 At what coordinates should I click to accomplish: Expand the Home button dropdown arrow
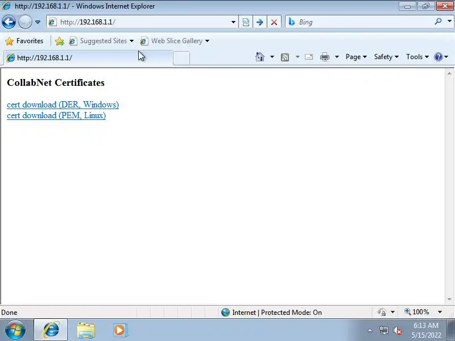coord(272,57)
